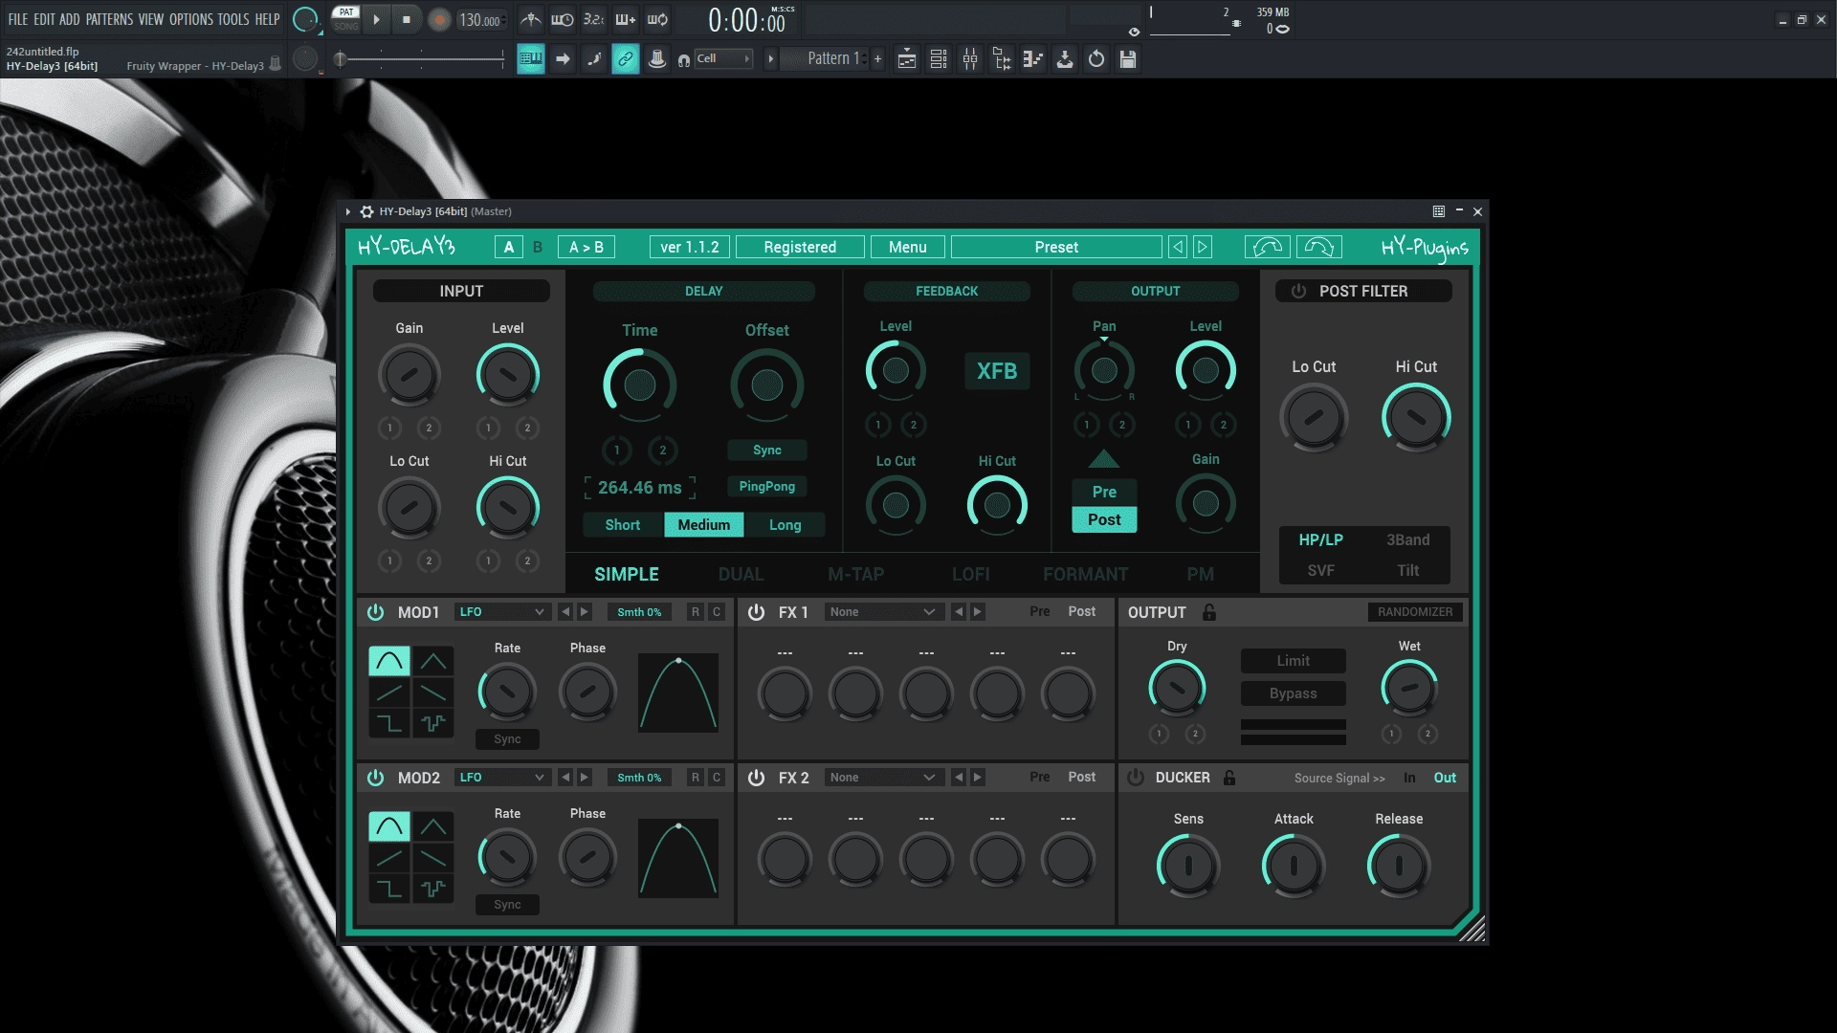
Task: Switch to the DUAL delay tab
Action: [x=741, y=574]
